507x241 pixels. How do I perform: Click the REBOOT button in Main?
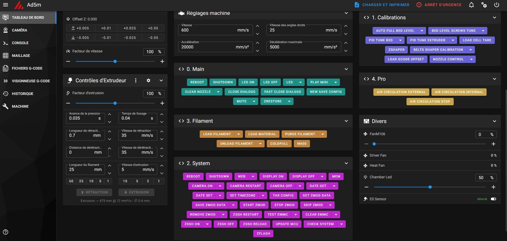click(197, 82)
